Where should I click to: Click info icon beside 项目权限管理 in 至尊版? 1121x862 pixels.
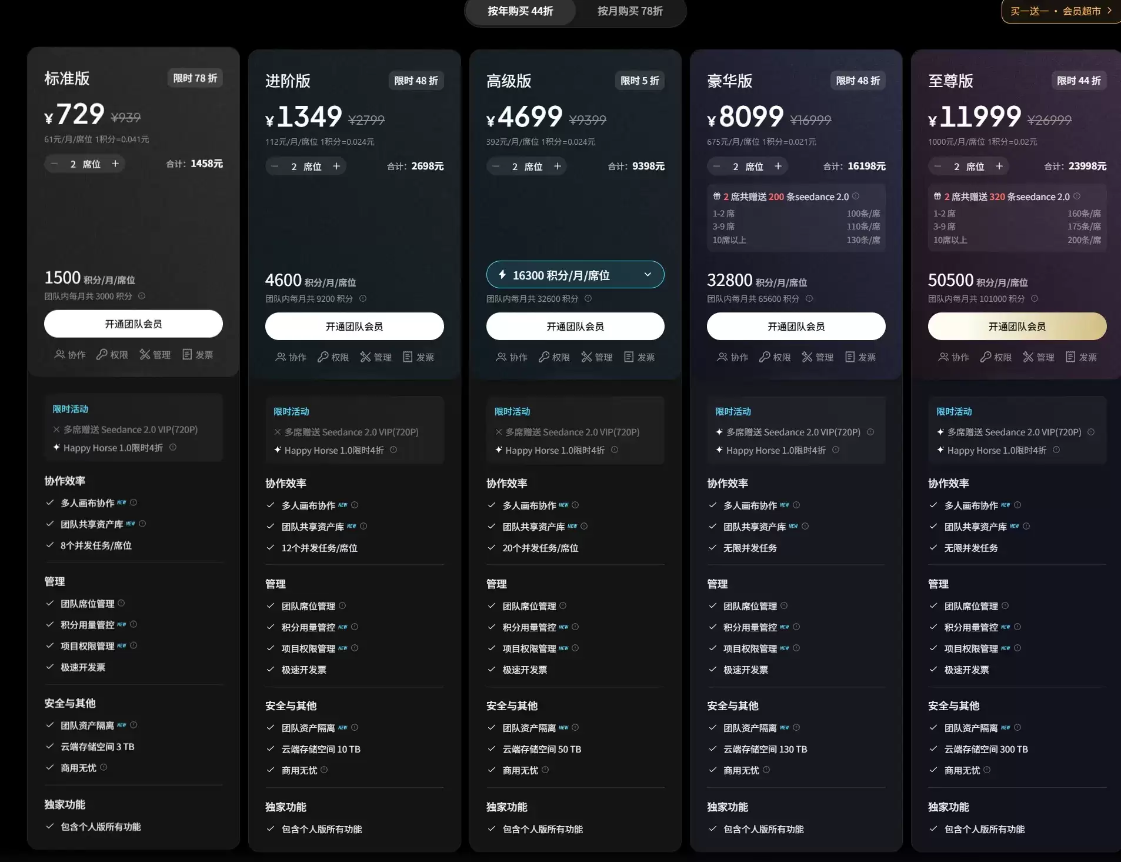click(x=1017, y=648)
